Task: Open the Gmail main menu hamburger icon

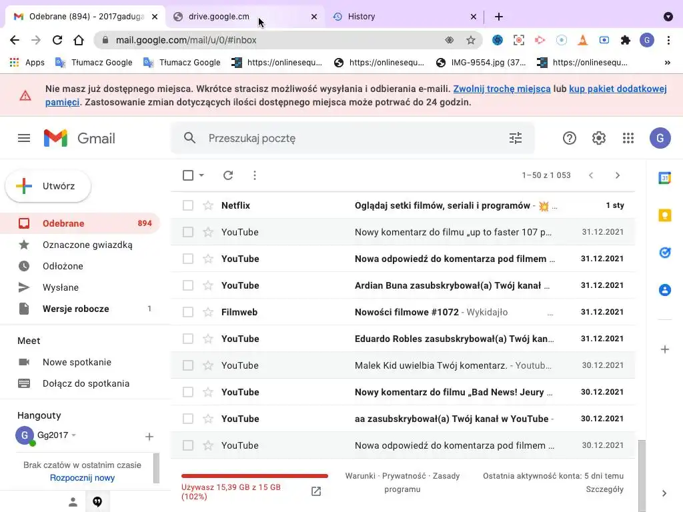Action: pos(24,138)
